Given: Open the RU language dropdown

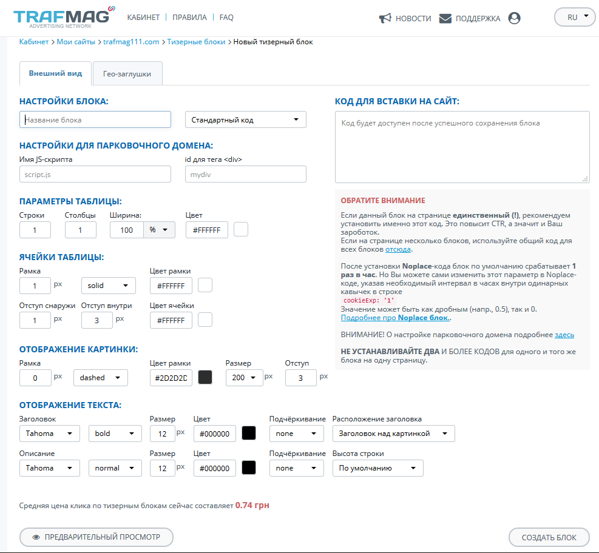Looking at the screenshot, I should 575,17.
